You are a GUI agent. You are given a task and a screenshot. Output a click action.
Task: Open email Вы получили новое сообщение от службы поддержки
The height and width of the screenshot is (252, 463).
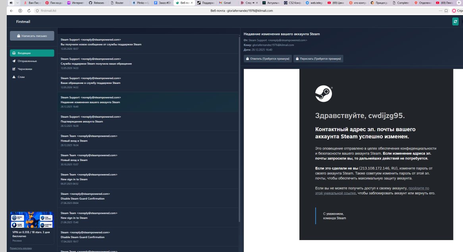pyautogui.click(x=148, y=44)
